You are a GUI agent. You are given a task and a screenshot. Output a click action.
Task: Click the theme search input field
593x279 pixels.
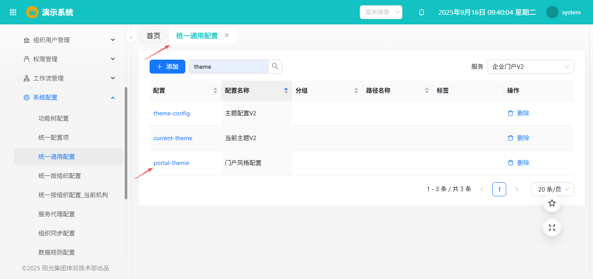[228, 67]
